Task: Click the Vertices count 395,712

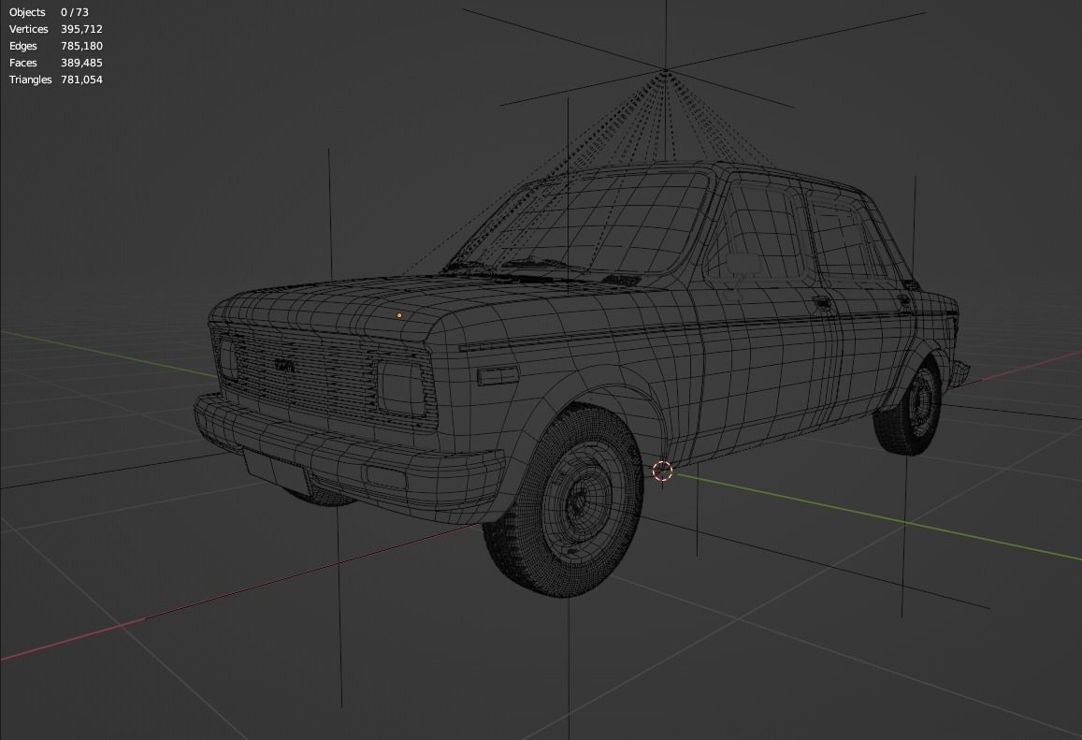Action: [x=81, y=29]
